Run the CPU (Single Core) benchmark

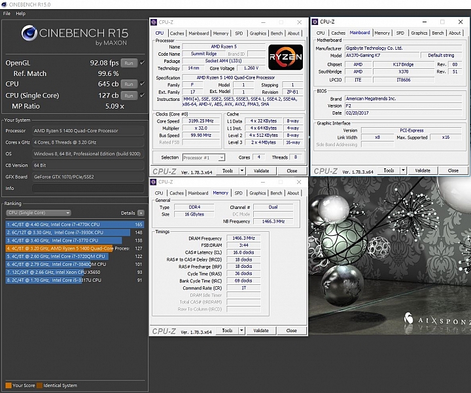coord(129,96)
